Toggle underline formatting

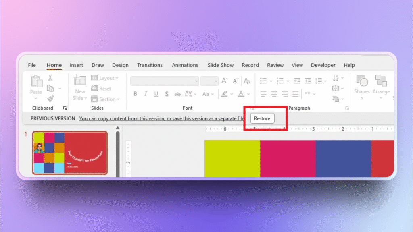156,94
